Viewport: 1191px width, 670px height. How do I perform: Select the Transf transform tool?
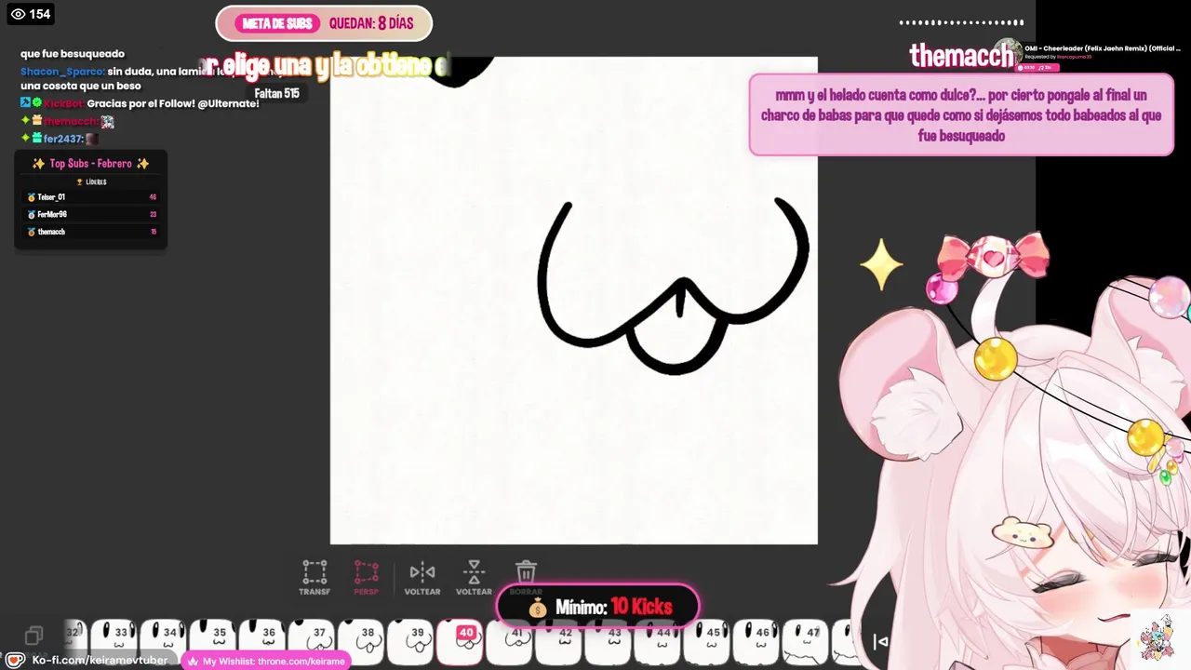pos(314,577)
